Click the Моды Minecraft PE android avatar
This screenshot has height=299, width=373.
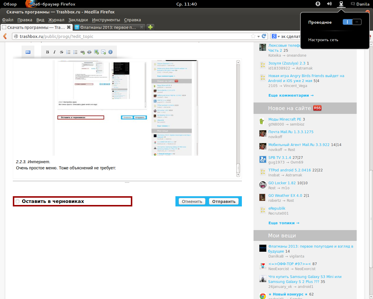coord(263,121)
